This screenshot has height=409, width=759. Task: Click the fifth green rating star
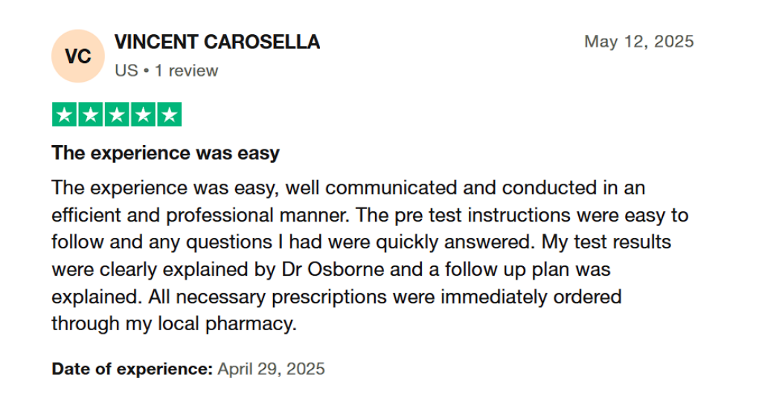tap(169, 115)
